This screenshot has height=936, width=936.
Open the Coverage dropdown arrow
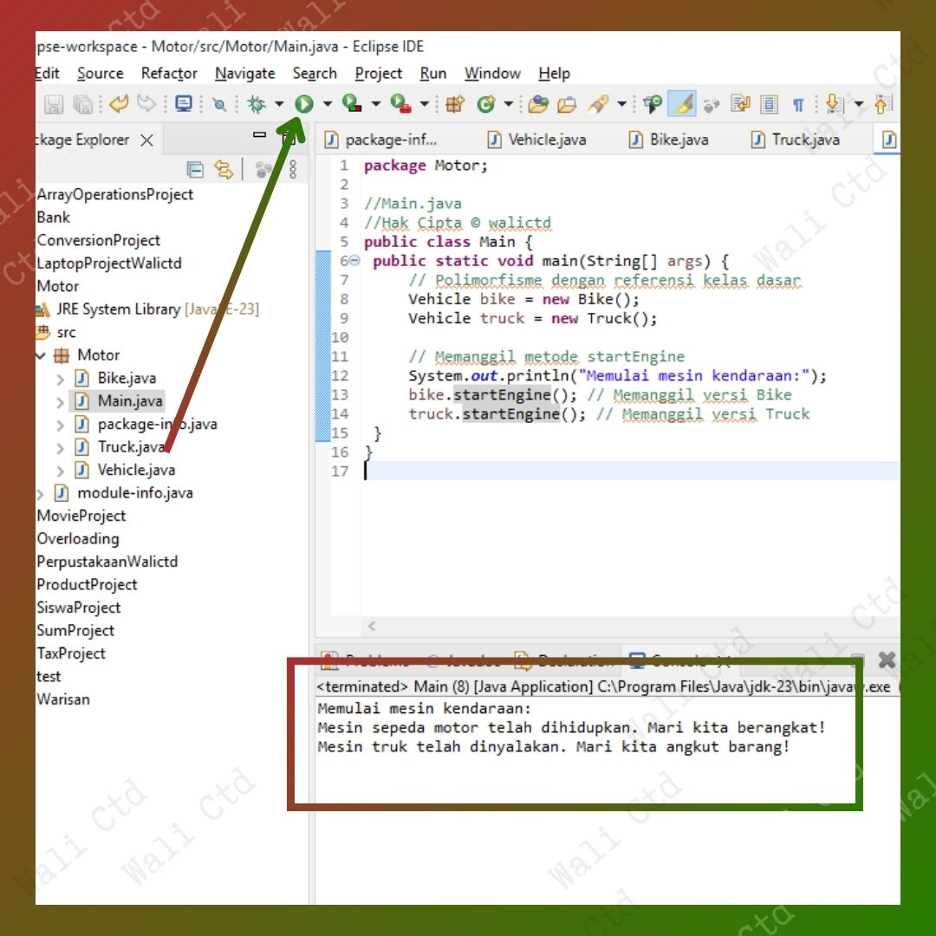[x=376, y=105]
